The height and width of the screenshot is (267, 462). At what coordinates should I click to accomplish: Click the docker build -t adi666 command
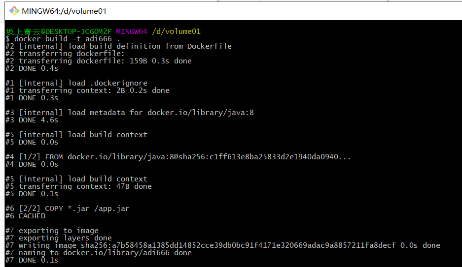[x=63, y=39]
